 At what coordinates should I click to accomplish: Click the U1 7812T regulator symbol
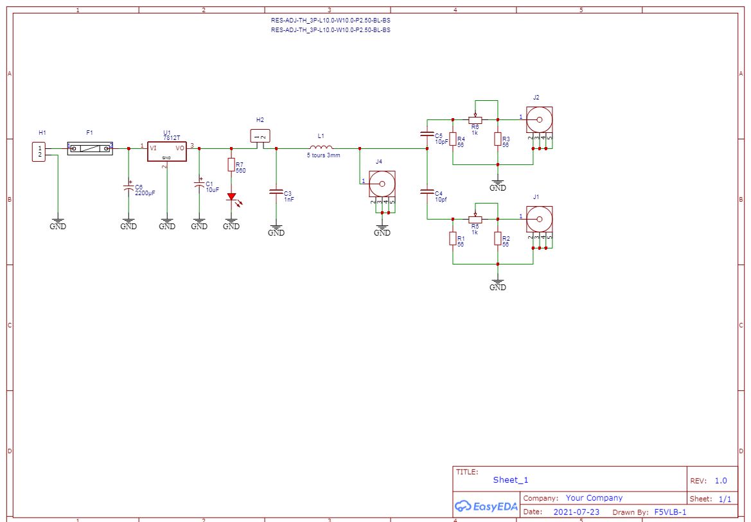(166, 151)
